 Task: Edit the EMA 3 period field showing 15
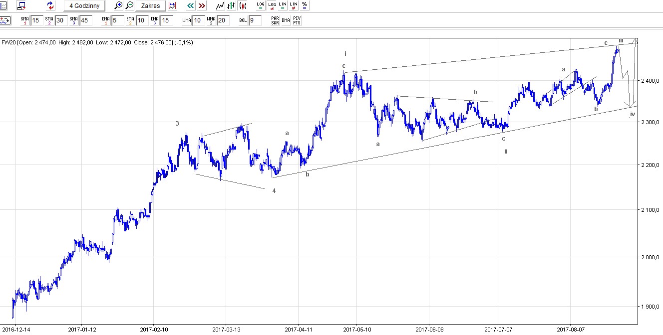pyautogui.click(x=167, y=20)
